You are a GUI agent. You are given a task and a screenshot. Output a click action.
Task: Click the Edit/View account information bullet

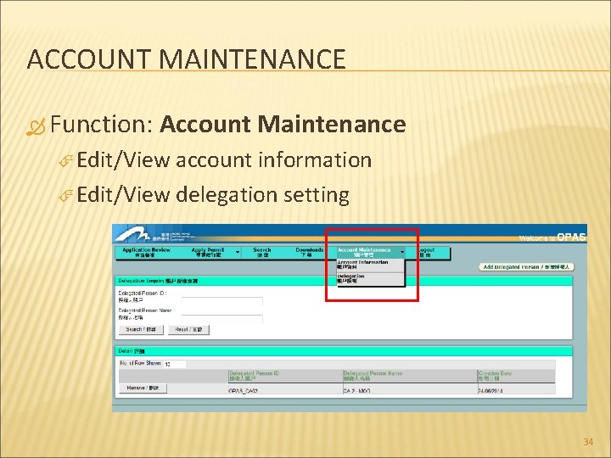click(x=224, y=160)
